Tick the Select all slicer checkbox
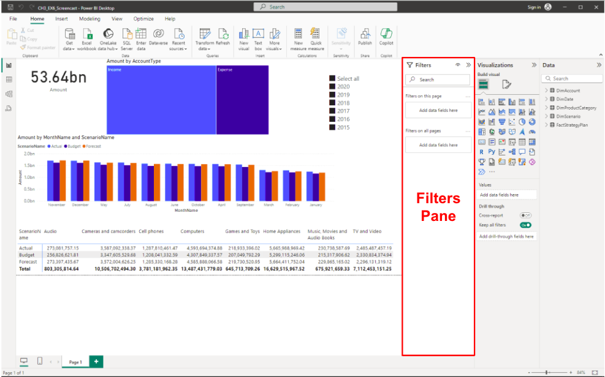Image resolution: width=605 pixels, height=377 pixels. (332, 78)
